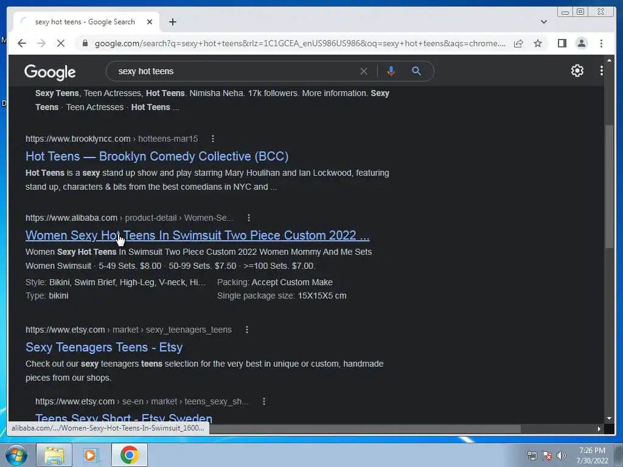Open the network tray icon

pyautogui.click(x=532, y=455)
